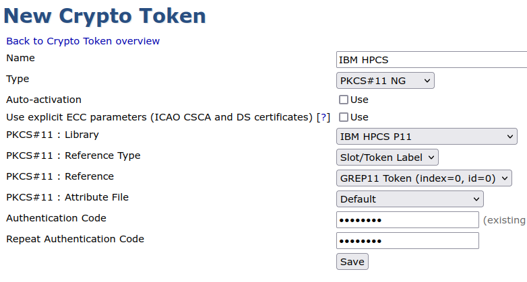
Task: Click the [?] help link for ECC parameters
Action: pos(323,117)
